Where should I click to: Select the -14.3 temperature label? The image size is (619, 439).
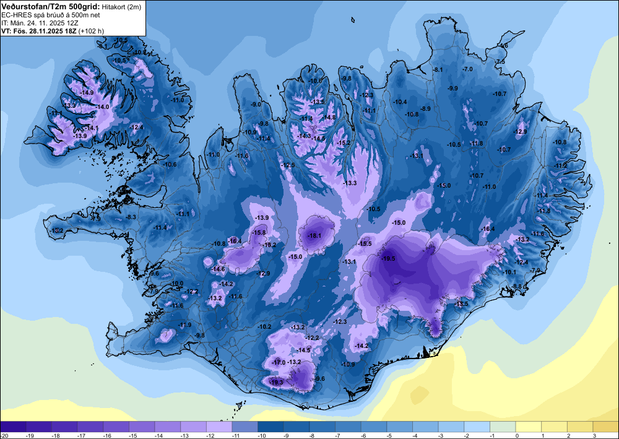305,136
